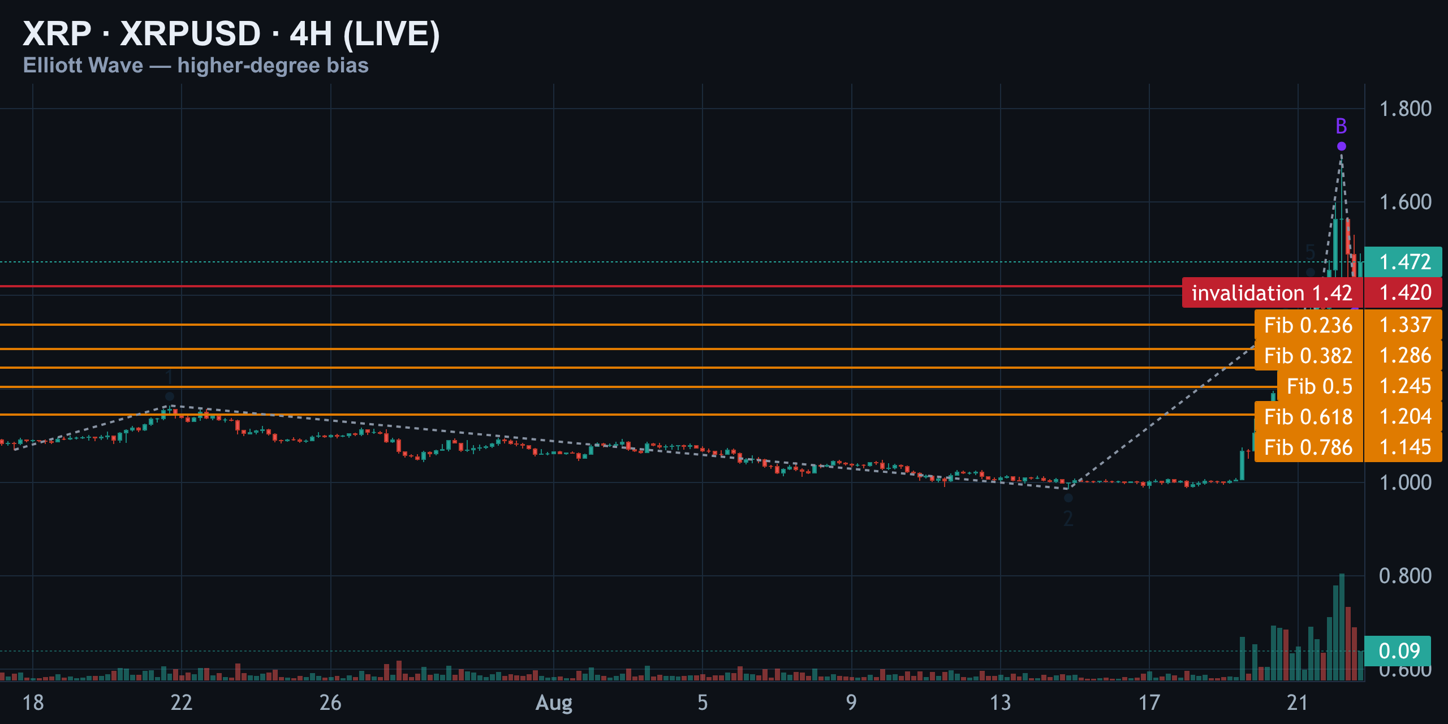Click the red 1.420 price tag
The height and width of the screenshot is (724, 1448).
[1403, 293]
